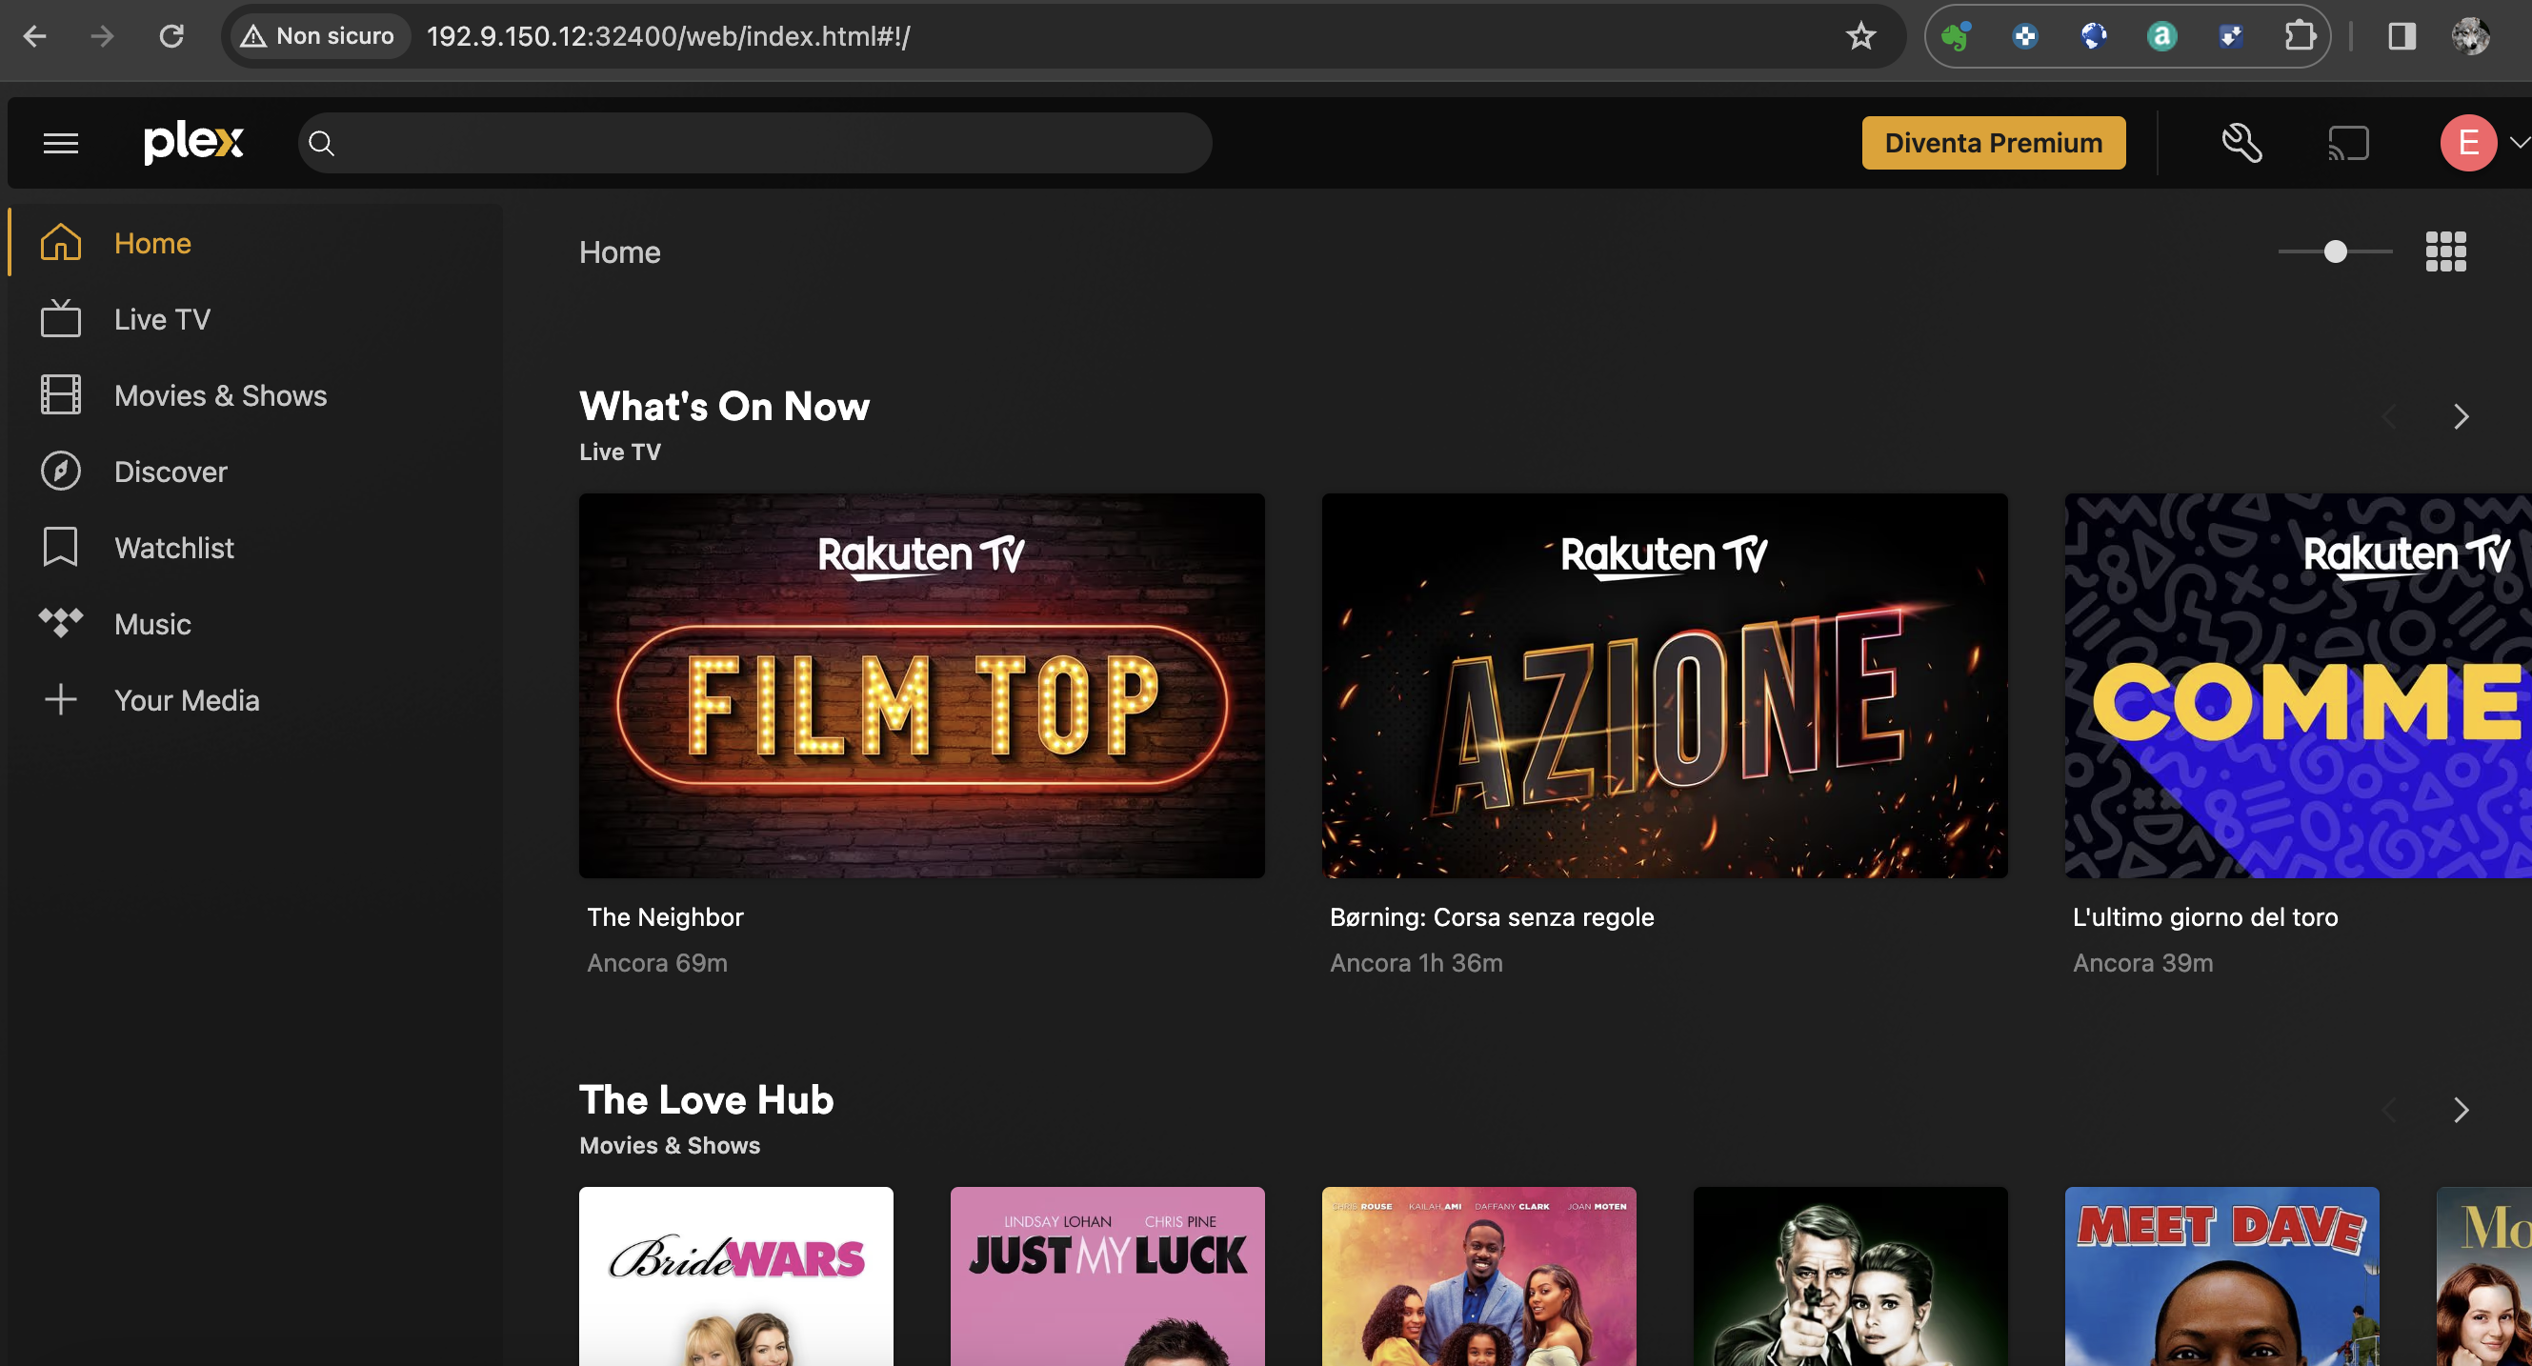The image size is (2532, 1366).
Task: Go to Live TV in sidebar
Action: pos(162,319)
